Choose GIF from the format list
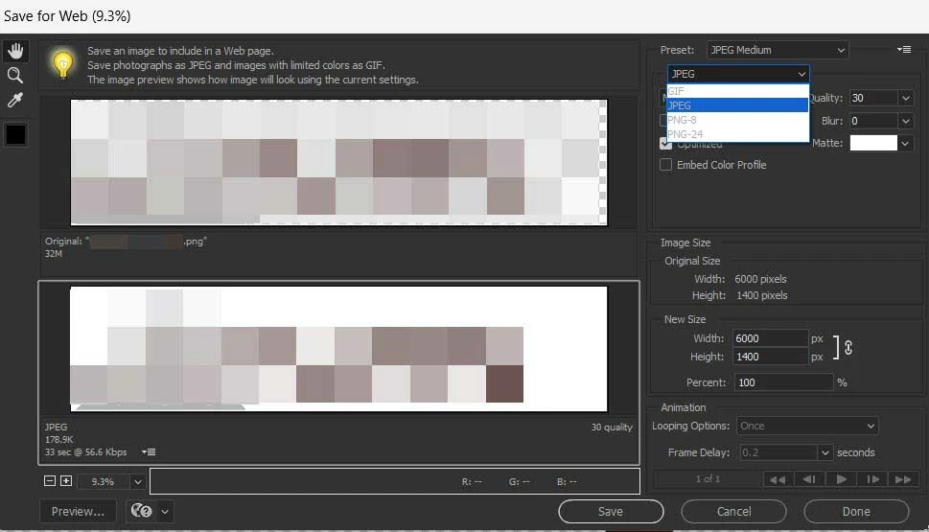 click(x=737, y=91)
